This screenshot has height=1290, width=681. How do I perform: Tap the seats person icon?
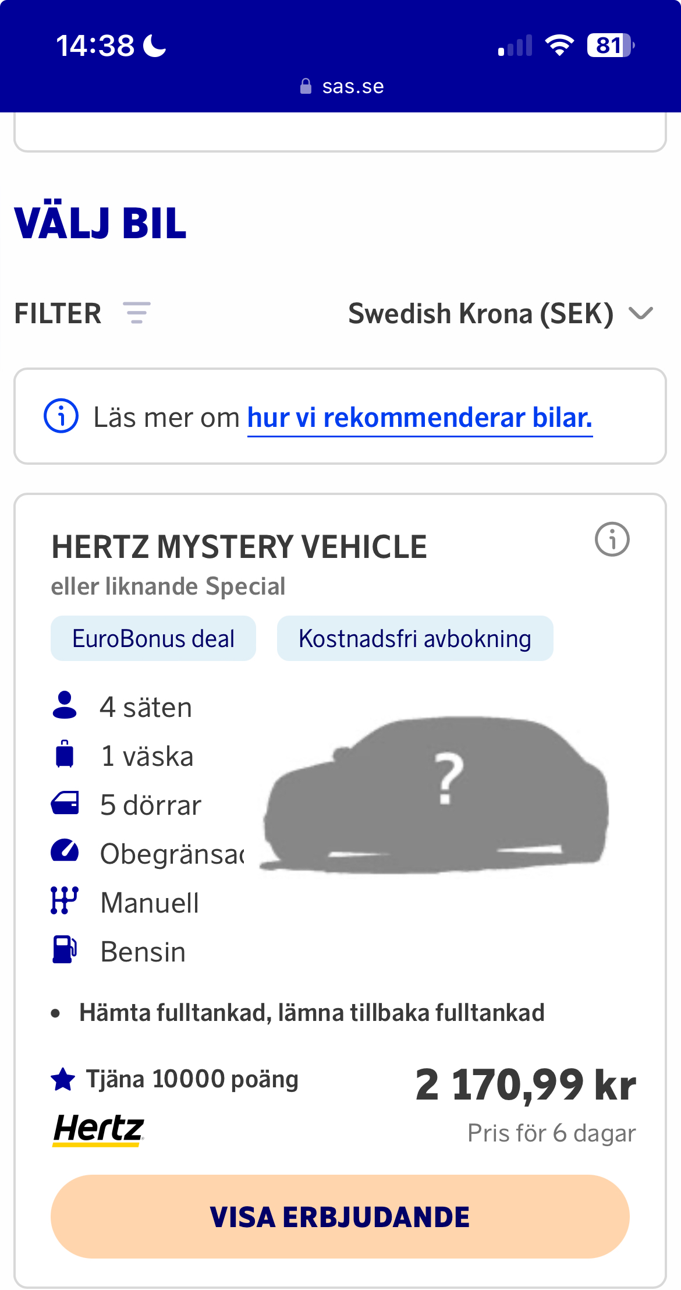click(65, 705)
